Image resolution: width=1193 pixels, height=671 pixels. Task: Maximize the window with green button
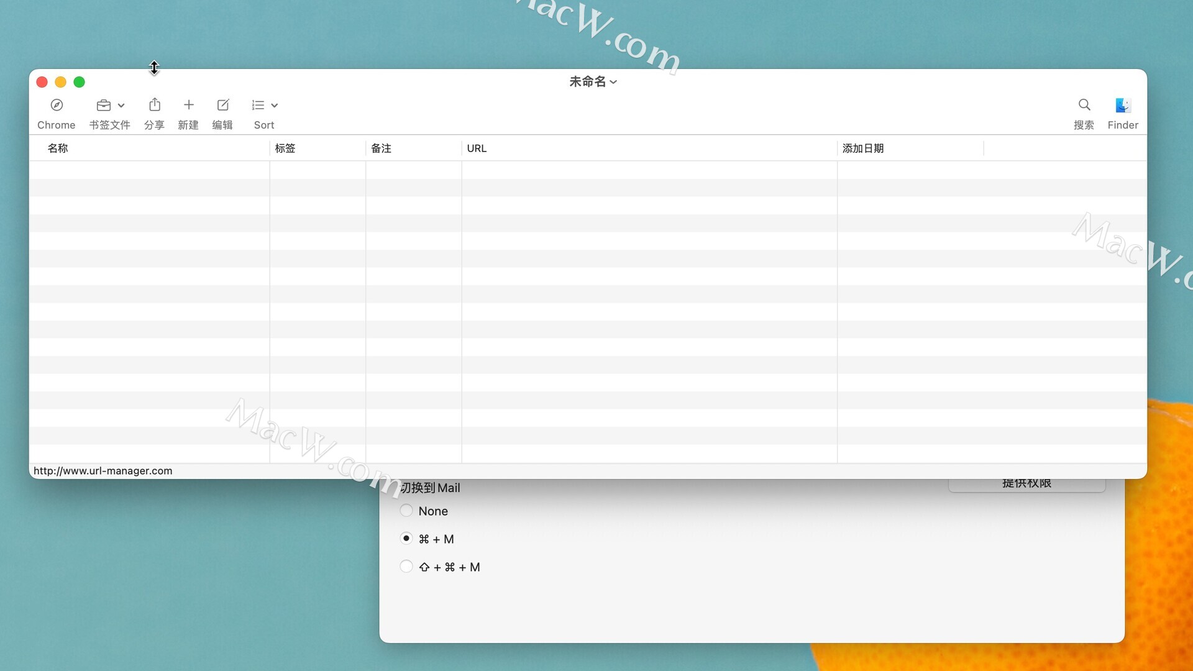pyautogui.click(x=80, y=82)
